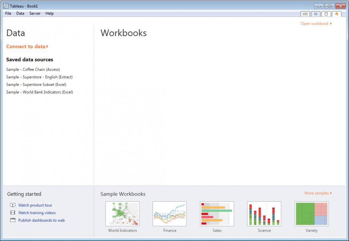Open the sheet sorter grid tab icon
This screenshot has height=241, width=349.
tap(316, 14)
